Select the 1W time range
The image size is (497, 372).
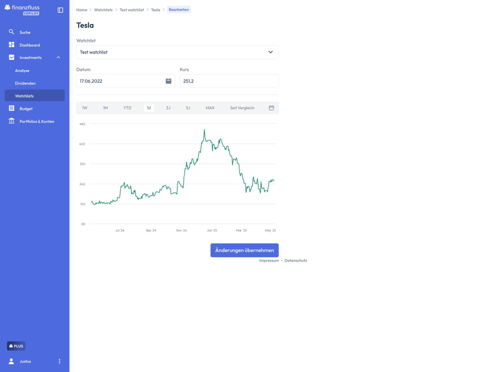pos(85,108)
